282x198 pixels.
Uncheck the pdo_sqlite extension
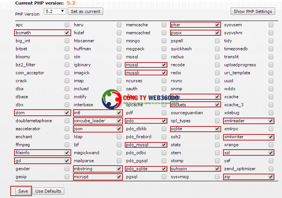(164, 169)
